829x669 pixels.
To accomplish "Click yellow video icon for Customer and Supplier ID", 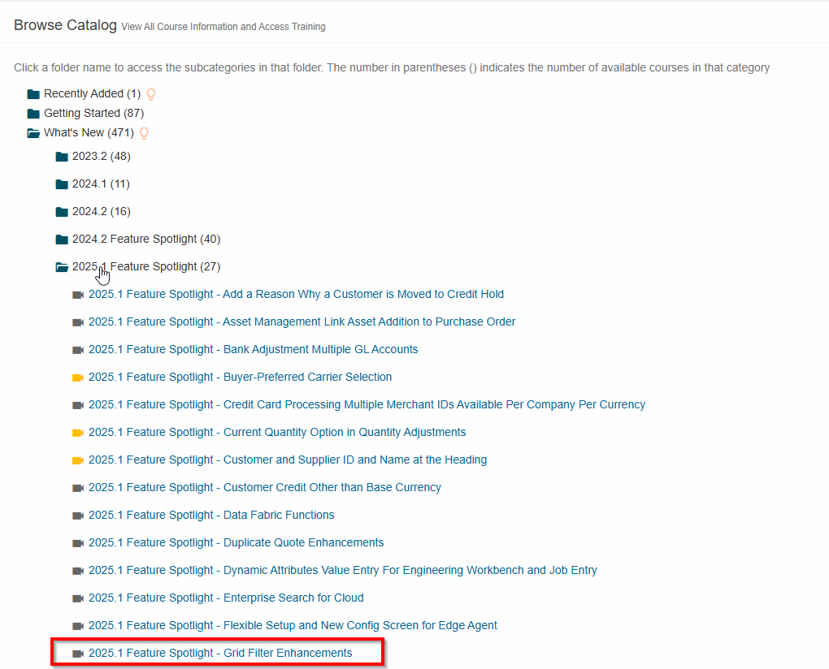I will pyautogui.click(x=78, y=460).
